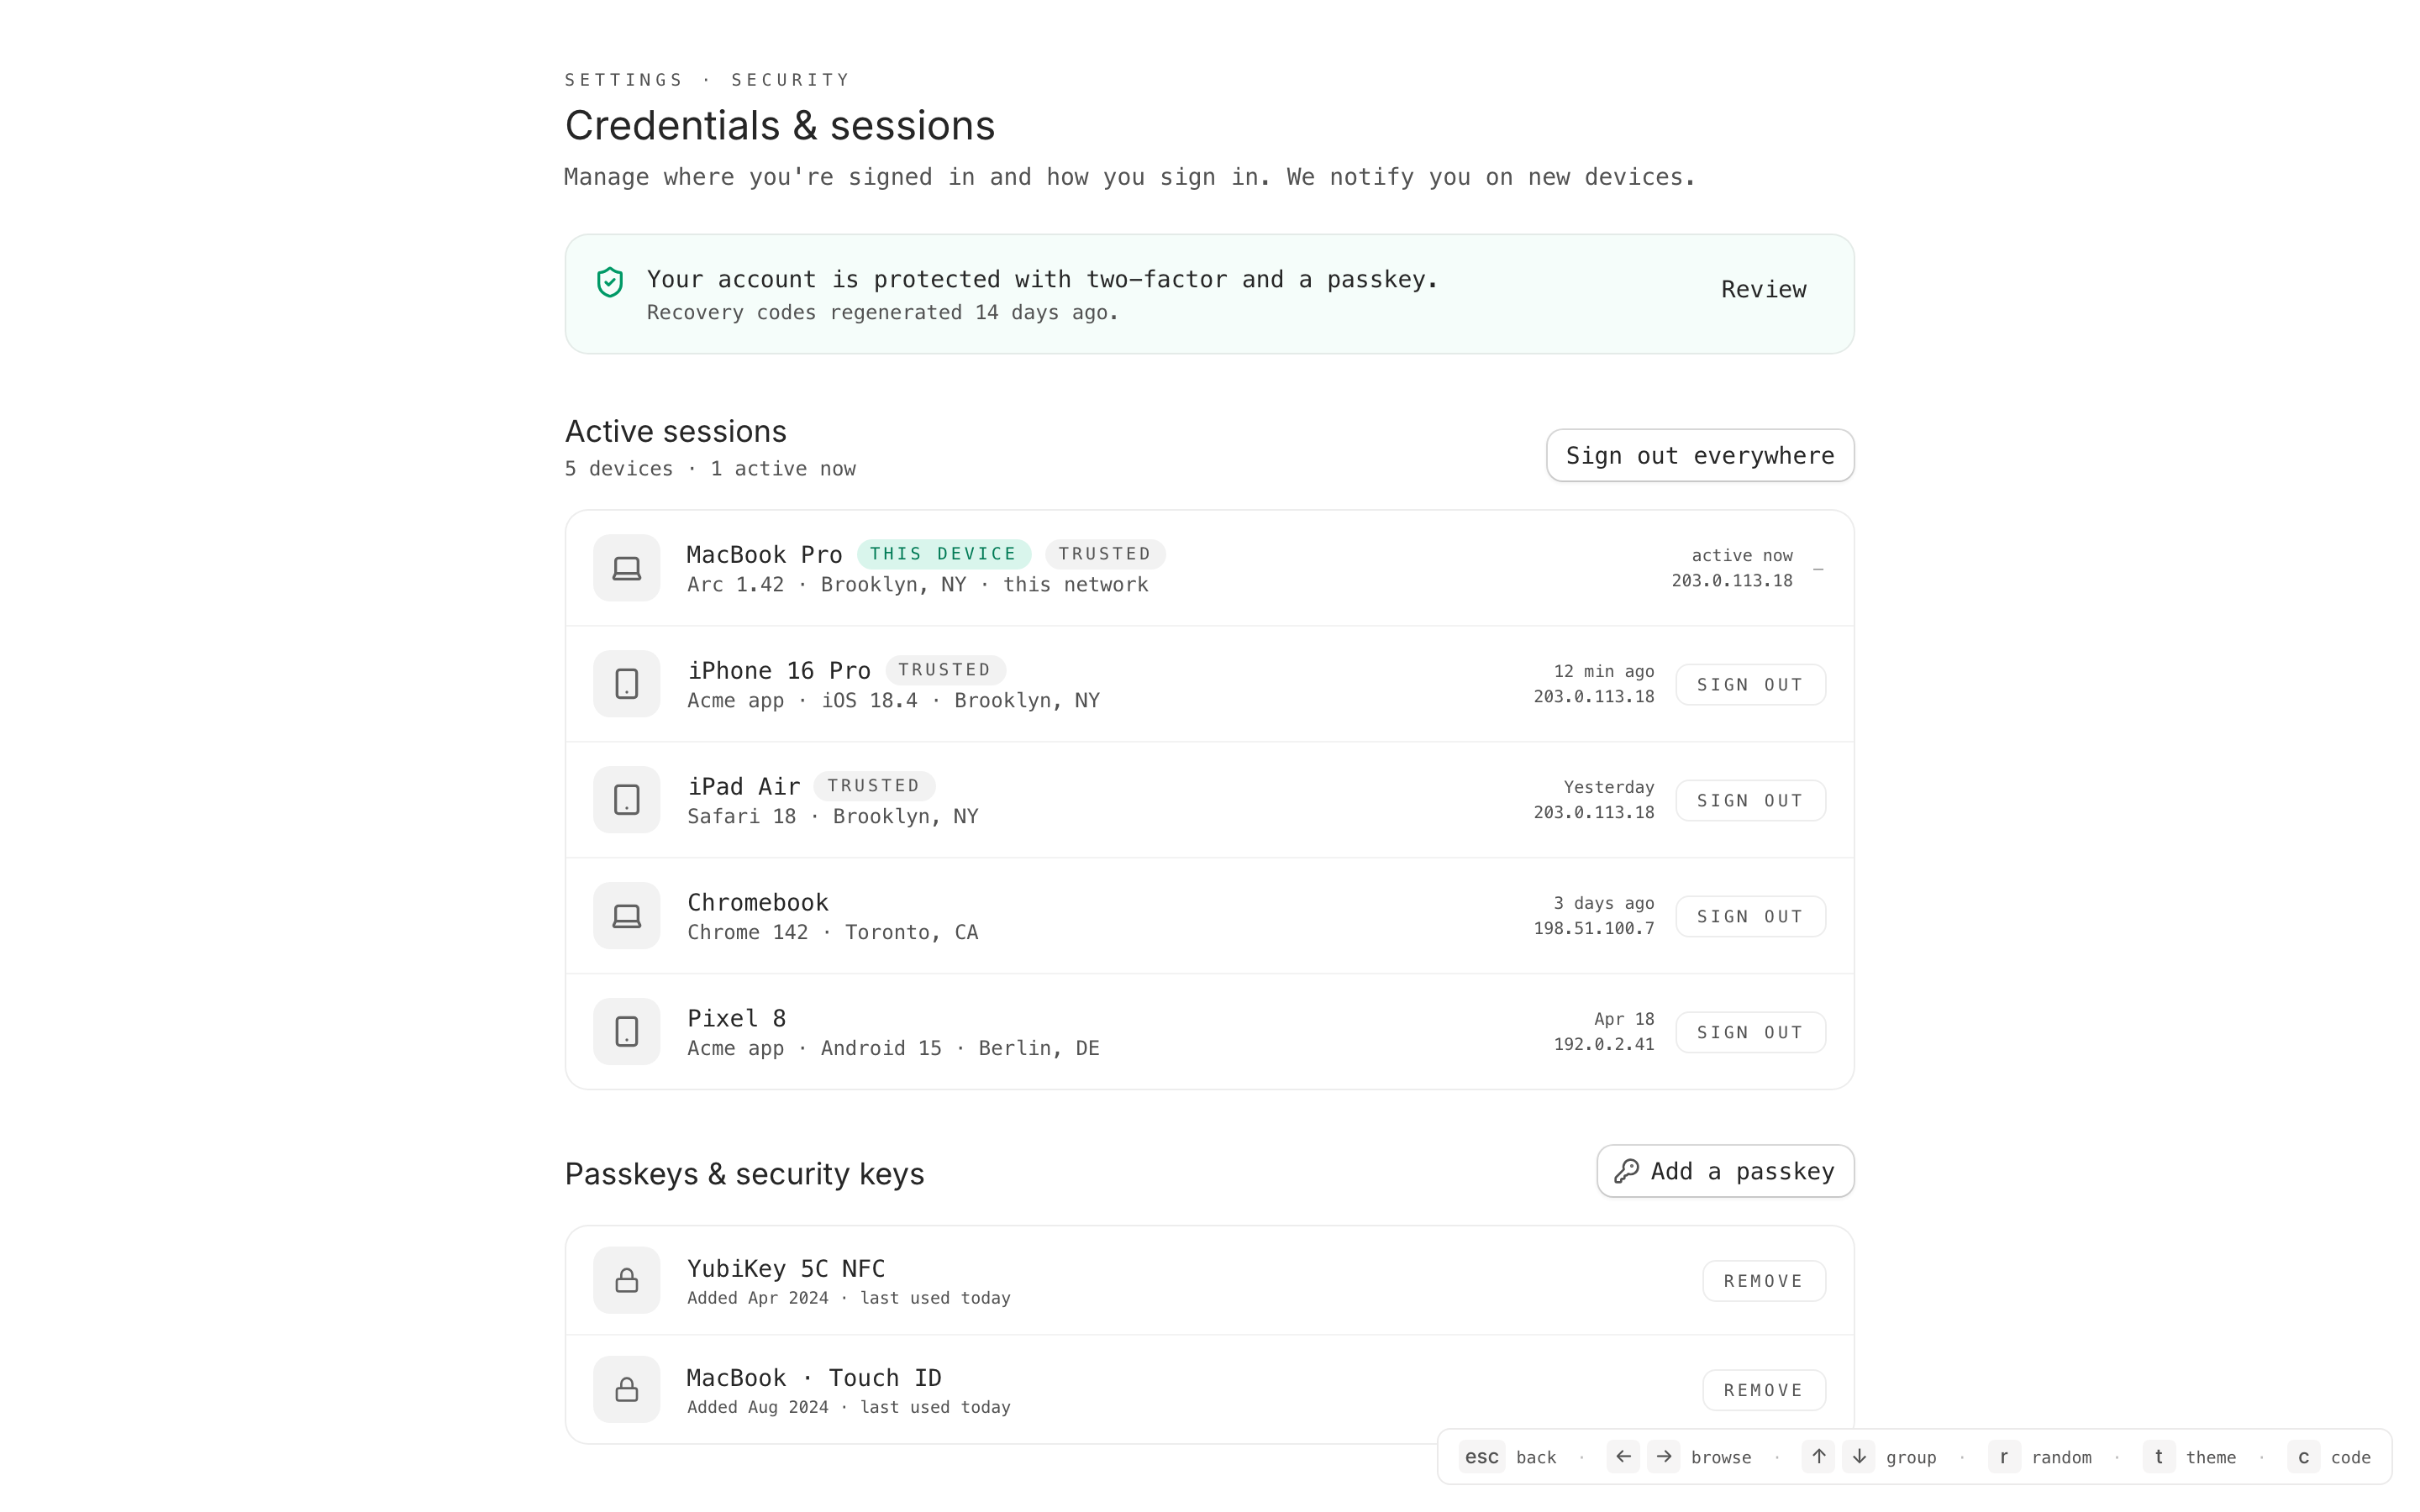Add a passkey

(1725, 1171)
